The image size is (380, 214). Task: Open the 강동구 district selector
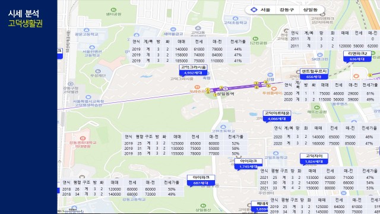point(287,10)
